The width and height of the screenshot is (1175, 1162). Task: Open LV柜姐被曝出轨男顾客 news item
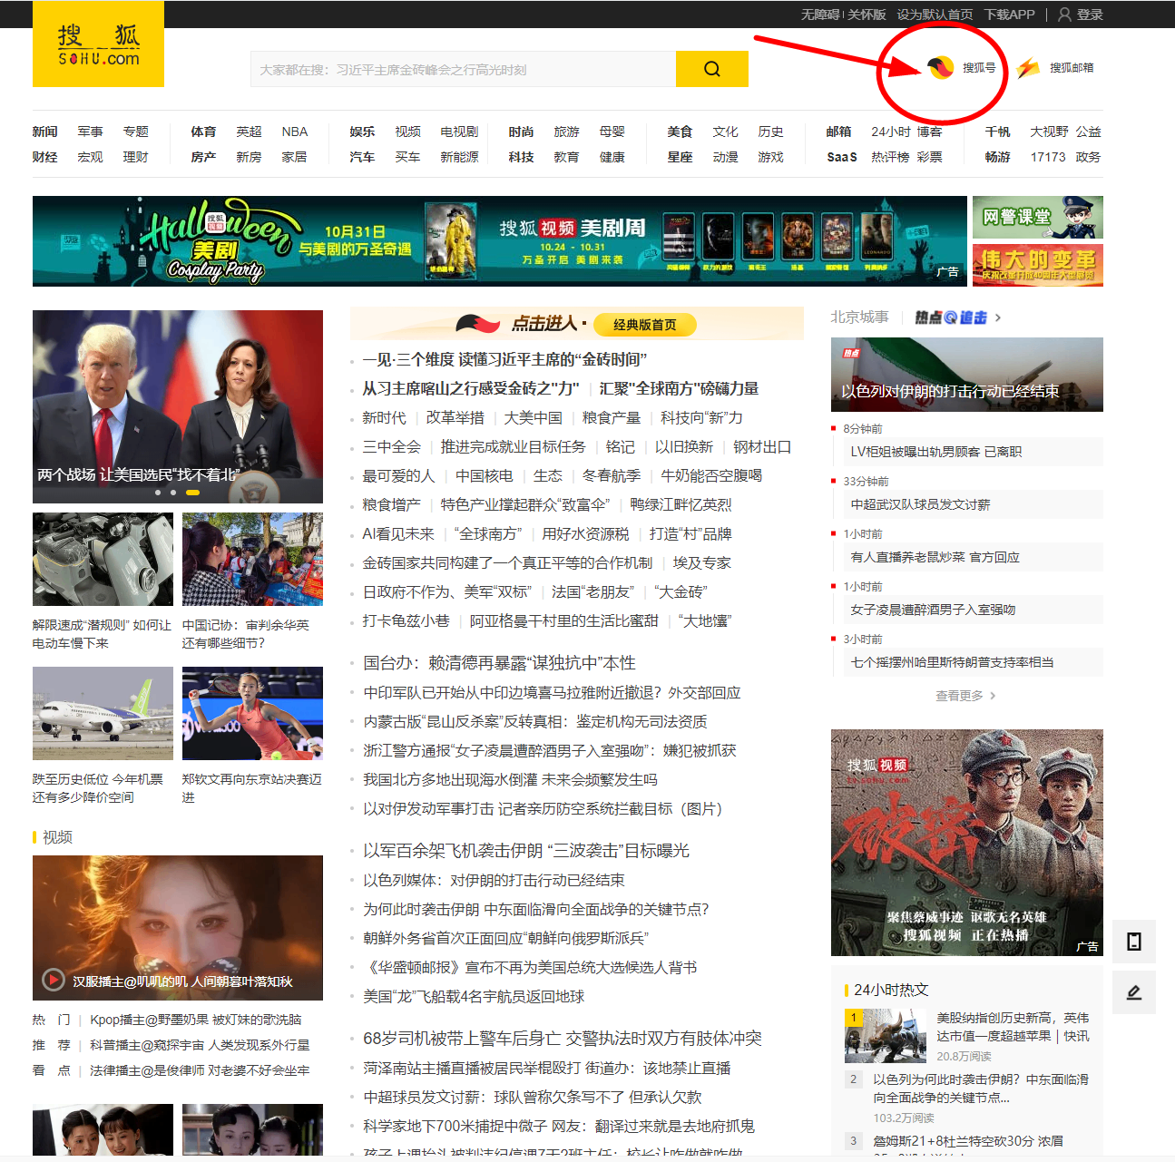pos(936,452)
